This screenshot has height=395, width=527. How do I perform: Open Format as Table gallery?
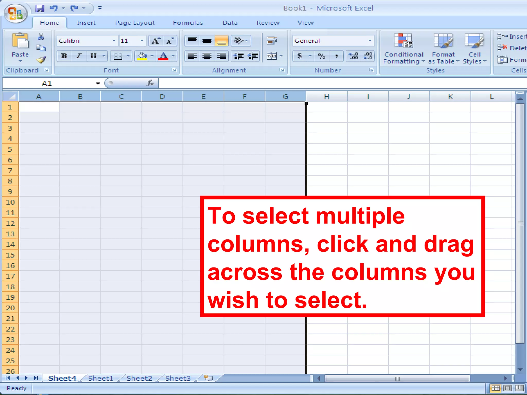click(443, 48)
